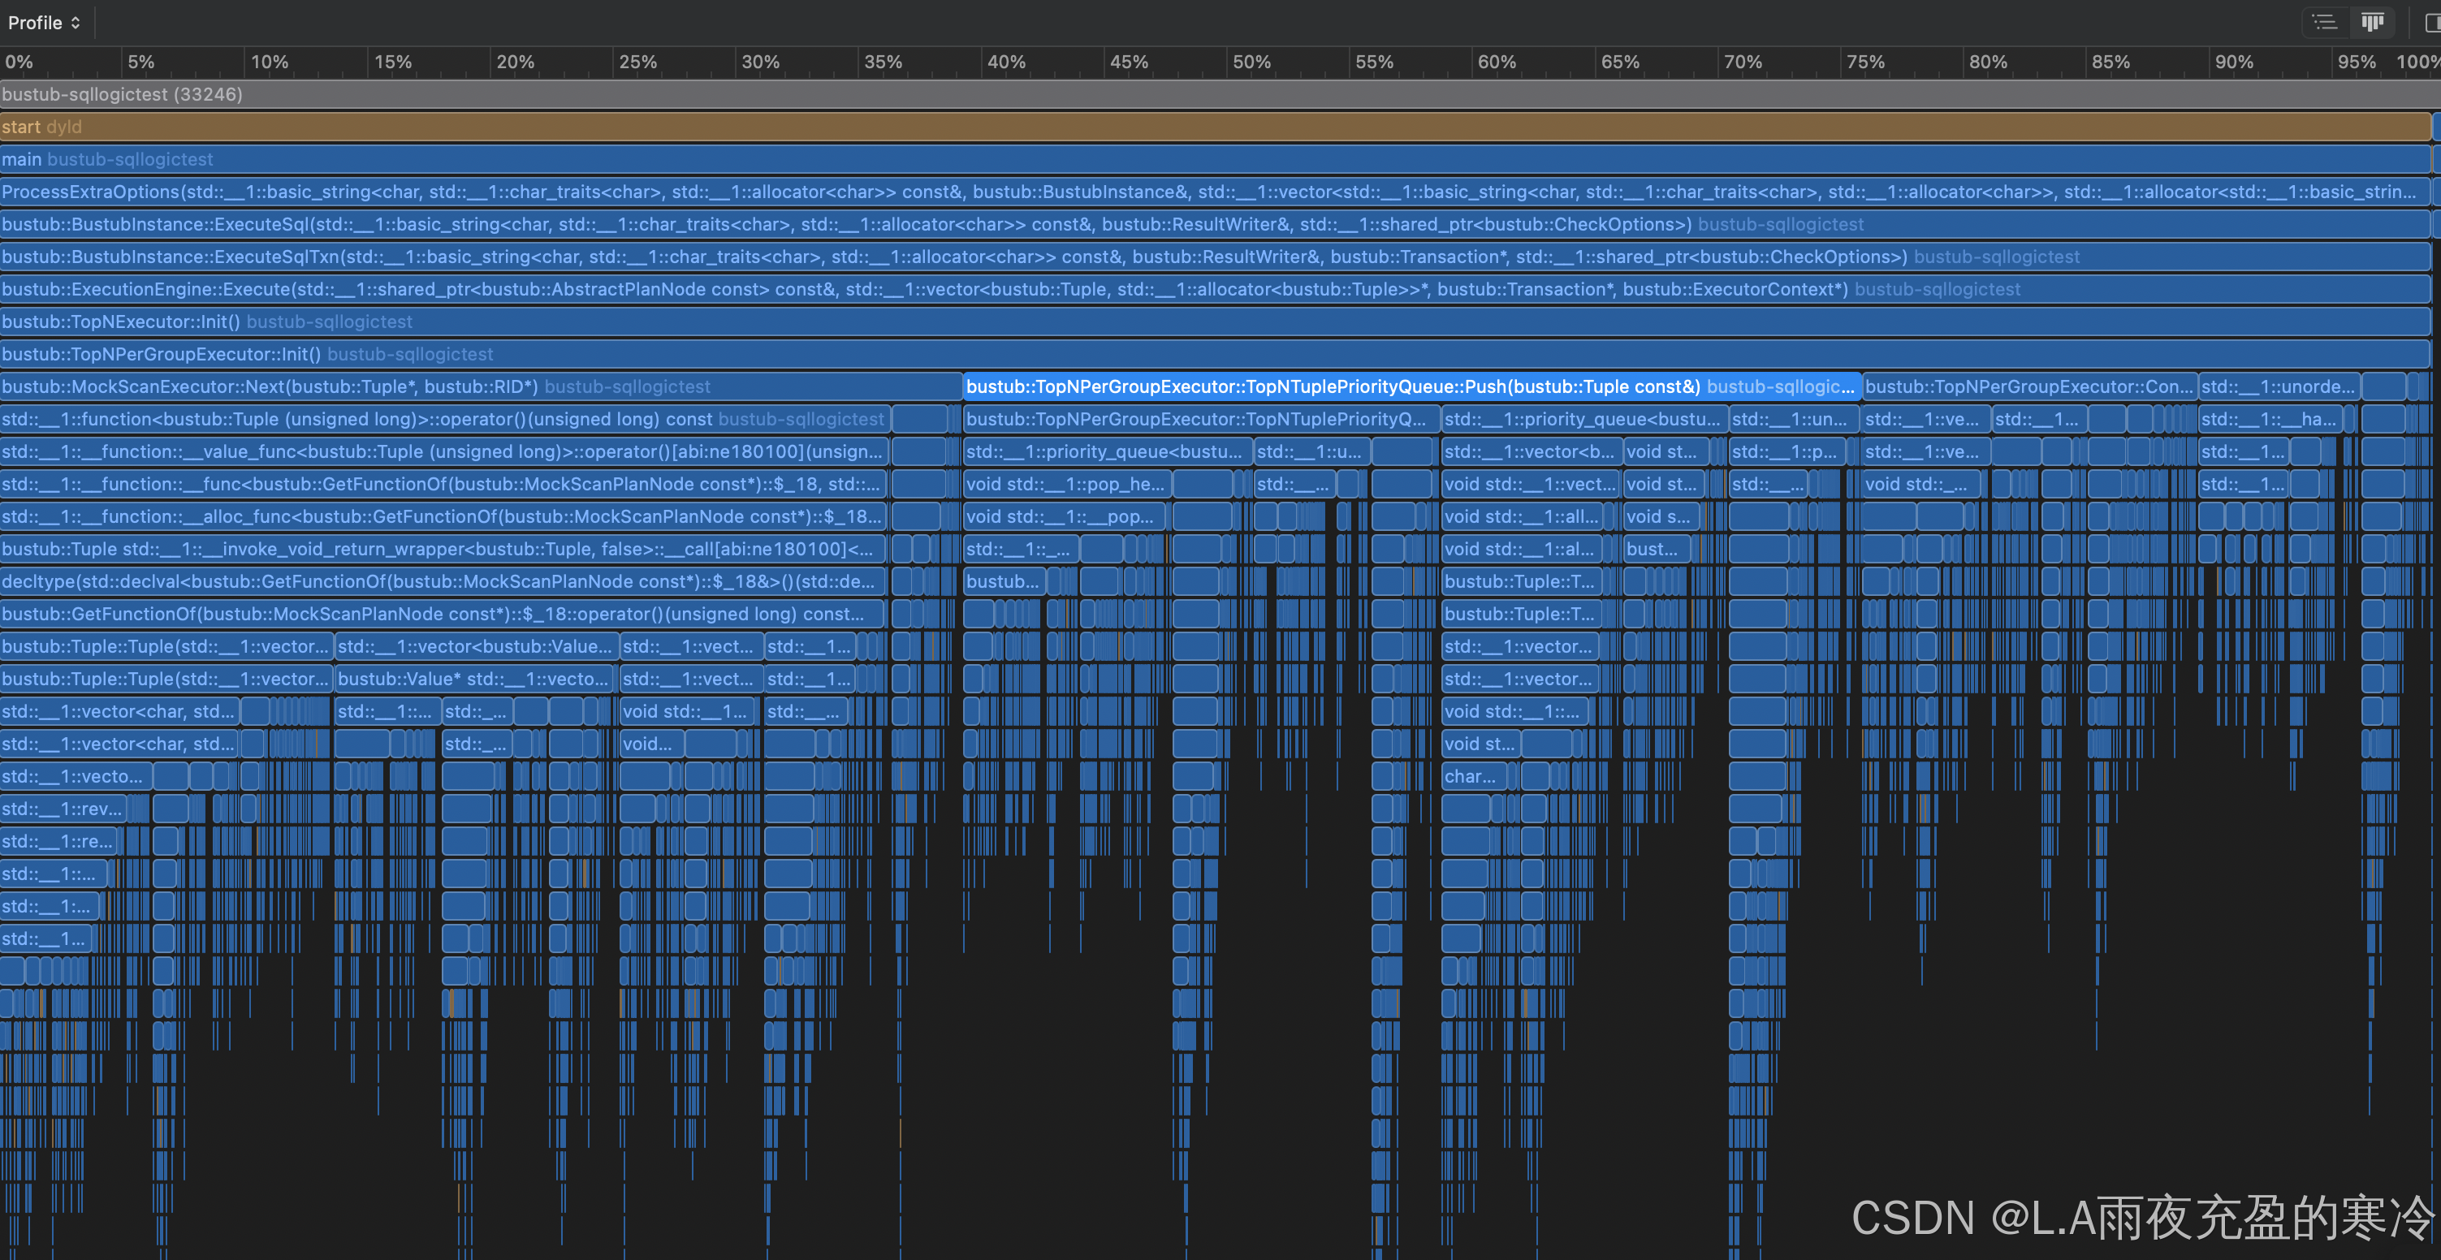Click the 25% marker on the ruler
The image size is (2441, 1260).
(x=637, y=62)
